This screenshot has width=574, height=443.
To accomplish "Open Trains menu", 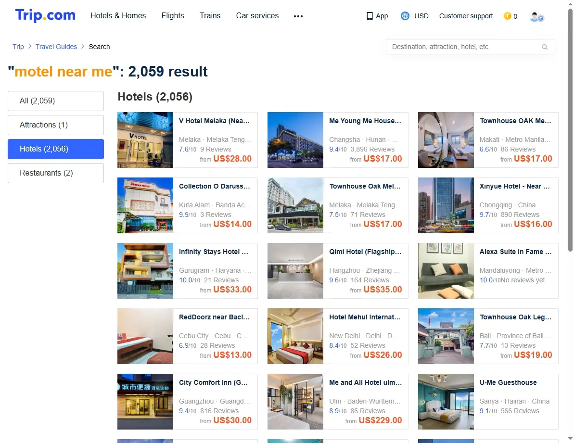I will [x=210, y=16].
